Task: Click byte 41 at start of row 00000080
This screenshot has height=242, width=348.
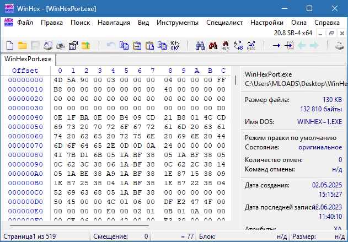Action: click(x=58, y=155)
